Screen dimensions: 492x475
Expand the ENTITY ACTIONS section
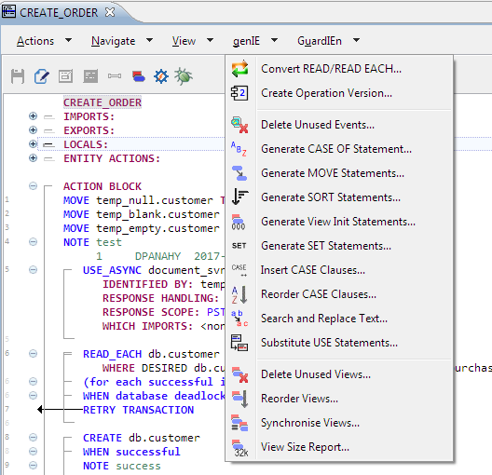tap(33, 157)
